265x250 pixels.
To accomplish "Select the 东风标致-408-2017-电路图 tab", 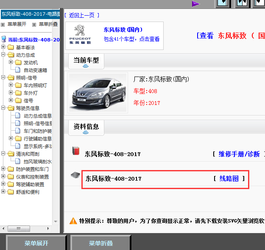I will coord(31,14).
